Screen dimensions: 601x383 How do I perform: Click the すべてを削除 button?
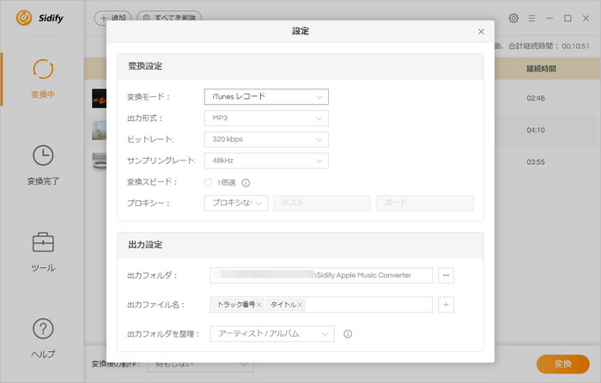coord(169,18)
